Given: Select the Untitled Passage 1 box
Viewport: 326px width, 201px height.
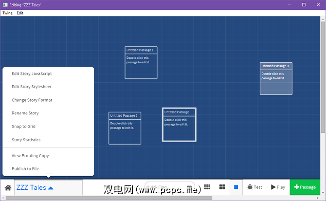Looking at the screenshot, I should [141, 63].
